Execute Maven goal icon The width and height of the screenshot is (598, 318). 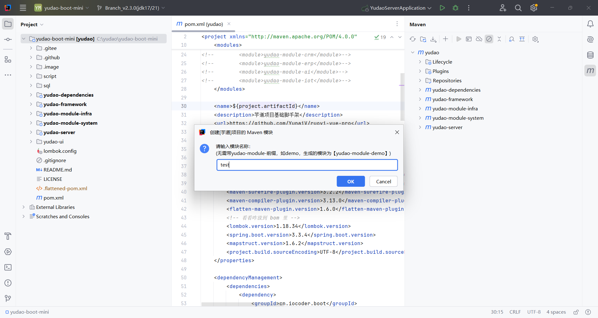click(x=469, y=39)
